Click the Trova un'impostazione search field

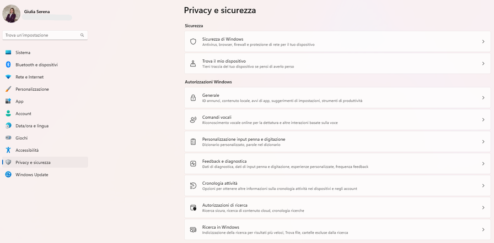pos(42,35)
